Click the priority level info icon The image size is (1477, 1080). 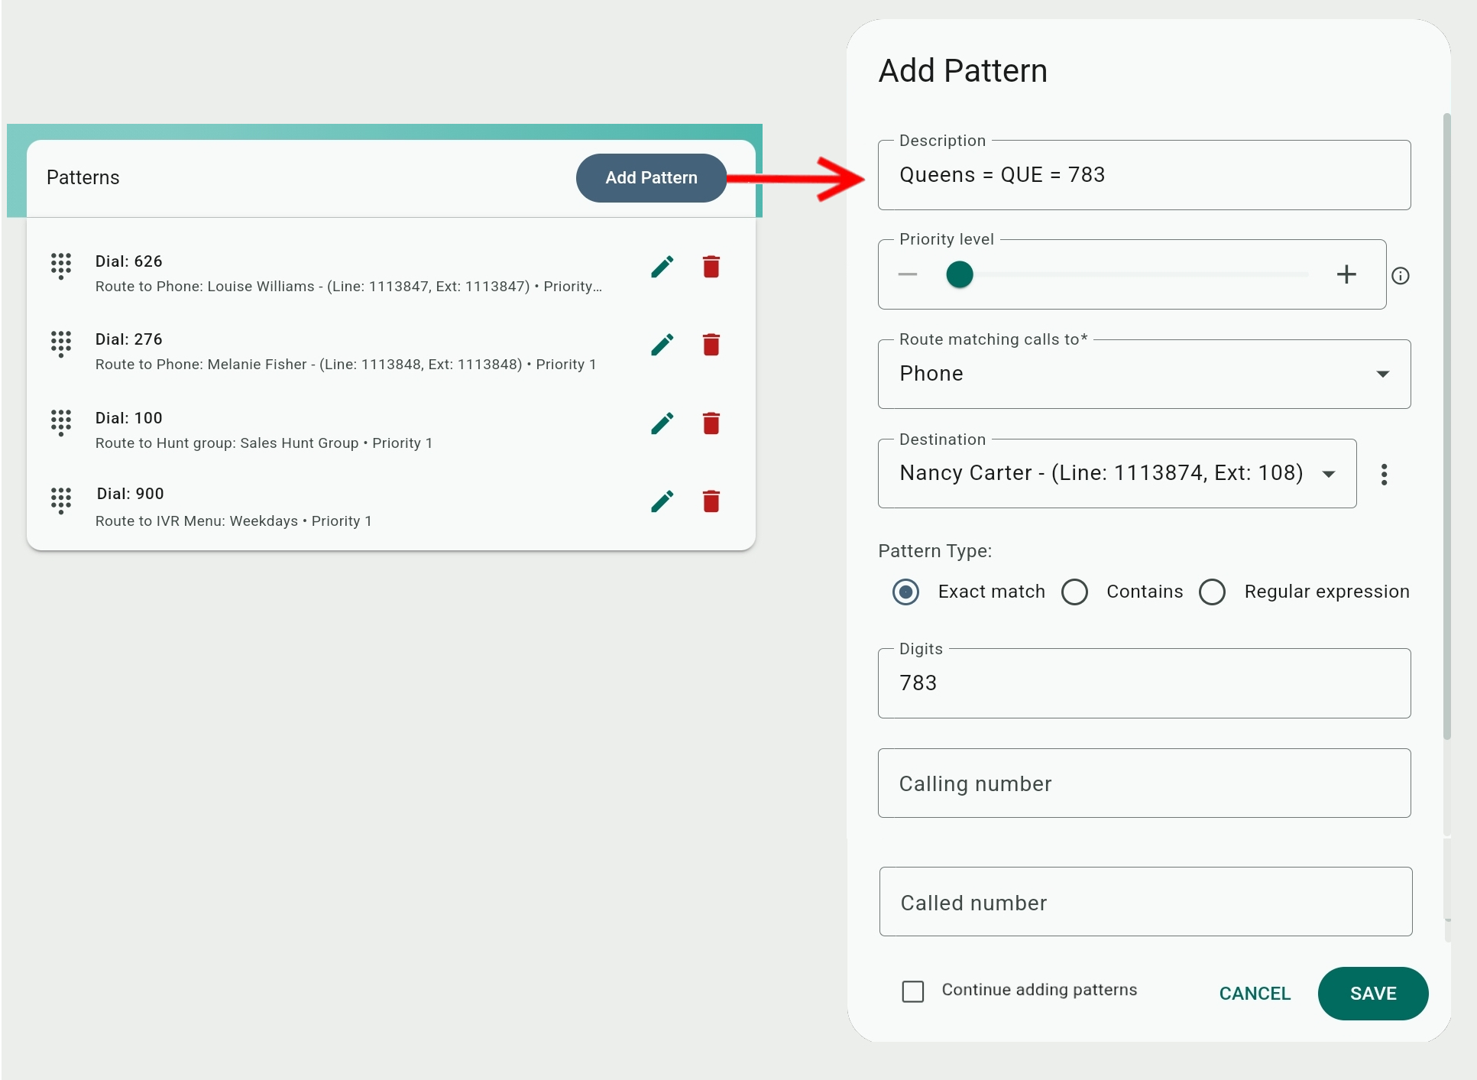click(x=1400, y=276)
